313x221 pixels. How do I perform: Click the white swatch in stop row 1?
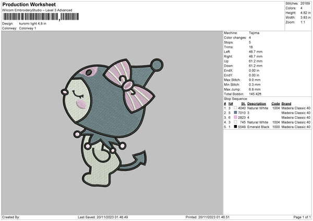click(x=235, y=108)
